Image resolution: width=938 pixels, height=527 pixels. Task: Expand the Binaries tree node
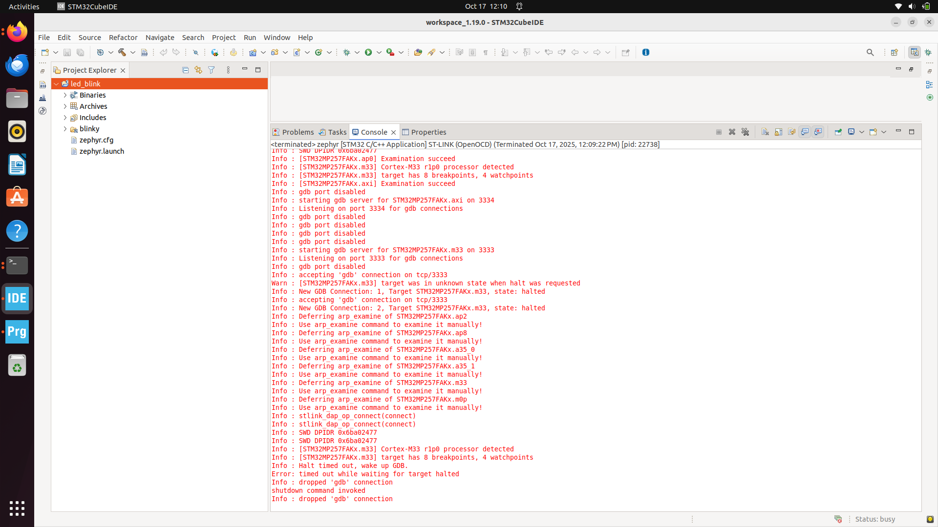(x=64, y=95)
